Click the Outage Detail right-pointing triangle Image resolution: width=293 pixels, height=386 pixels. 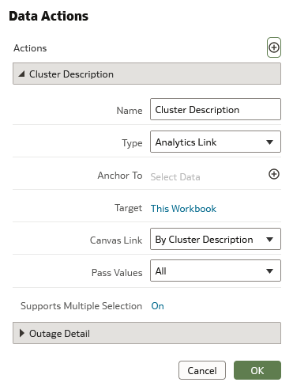tap(22, 333)
